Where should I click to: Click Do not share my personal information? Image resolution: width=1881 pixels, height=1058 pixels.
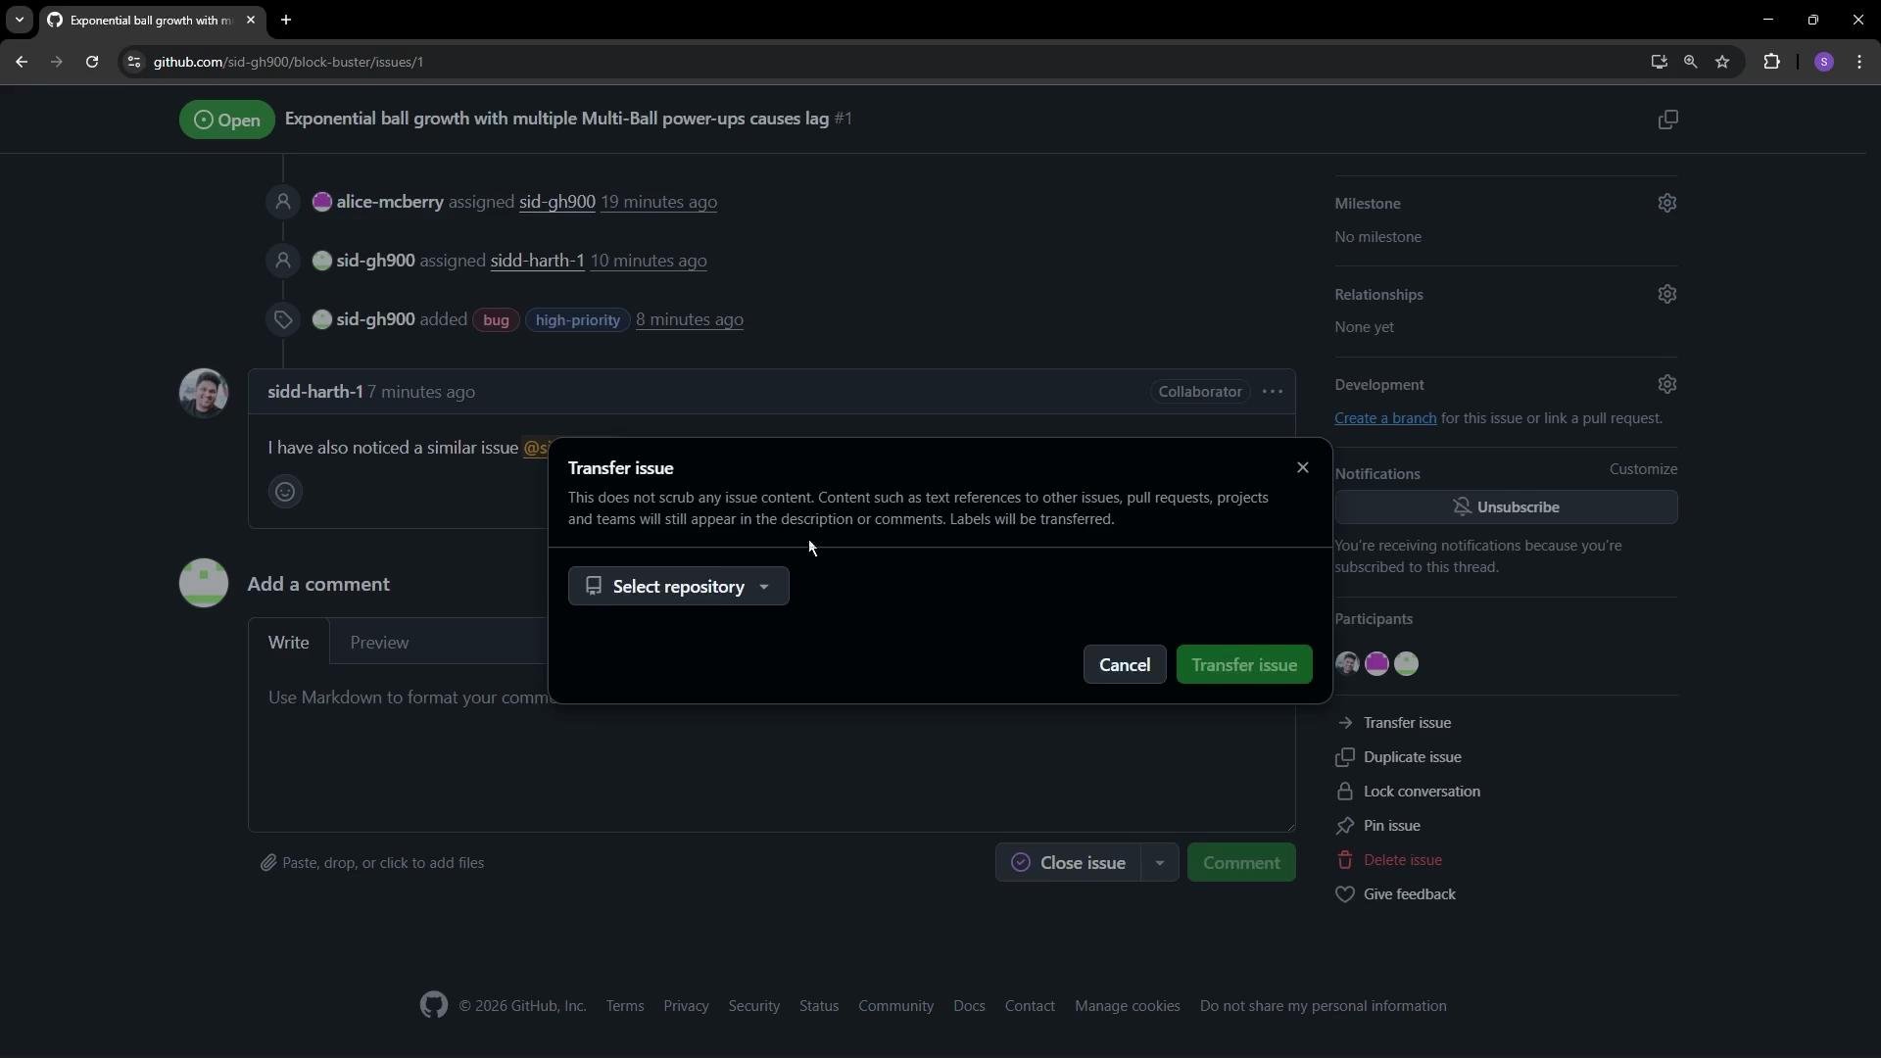click(x=1323, y=1006)
